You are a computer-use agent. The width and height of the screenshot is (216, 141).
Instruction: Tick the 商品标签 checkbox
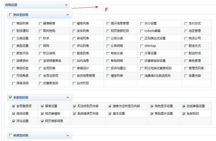pyautogui.click(x=14, y=69)
